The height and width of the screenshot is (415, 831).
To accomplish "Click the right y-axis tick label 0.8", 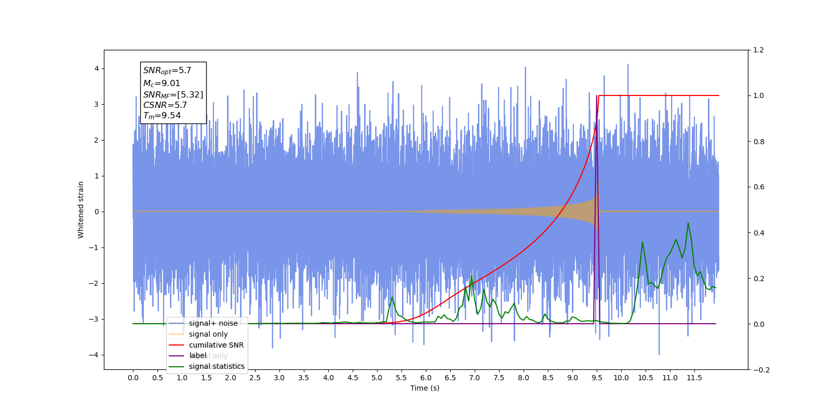I will pos(759,142).
